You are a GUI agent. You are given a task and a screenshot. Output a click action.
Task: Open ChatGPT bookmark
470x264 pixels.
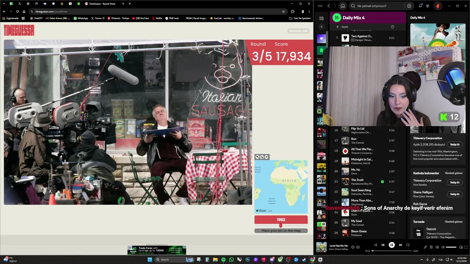(x=36, y=18)
